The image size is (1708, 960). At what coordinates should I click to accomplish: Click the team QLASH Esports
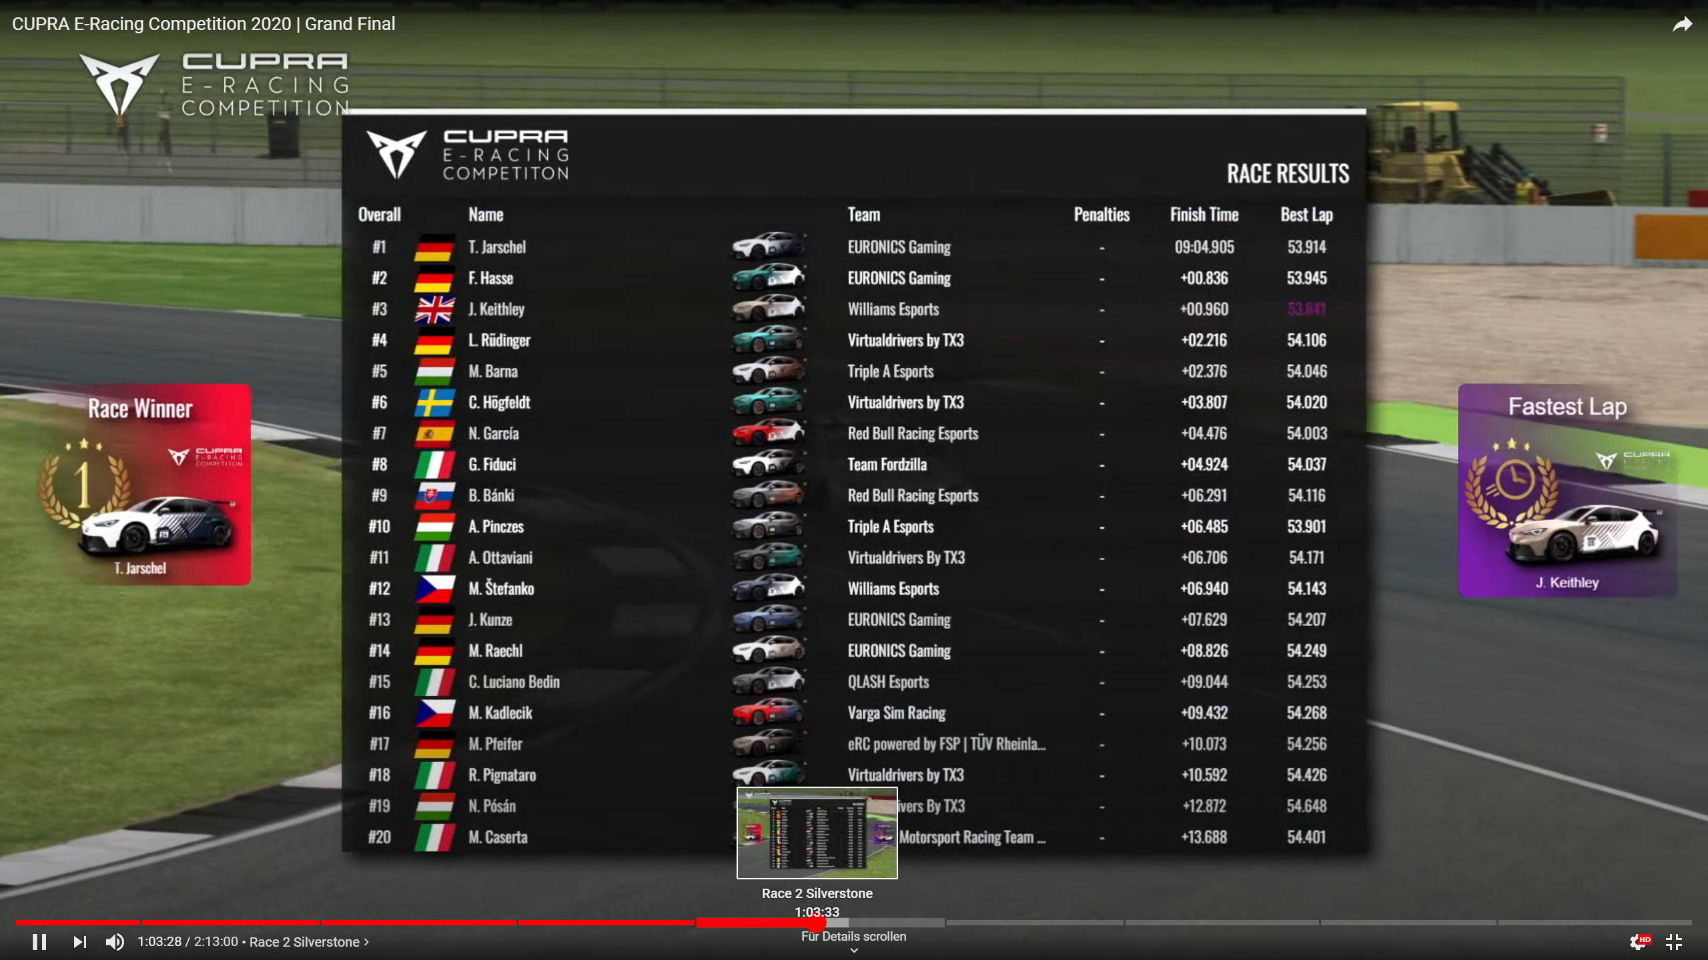pos(888,682)
